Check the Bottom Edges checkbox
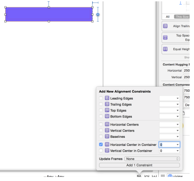194x181 pixels. pos(101,116)
